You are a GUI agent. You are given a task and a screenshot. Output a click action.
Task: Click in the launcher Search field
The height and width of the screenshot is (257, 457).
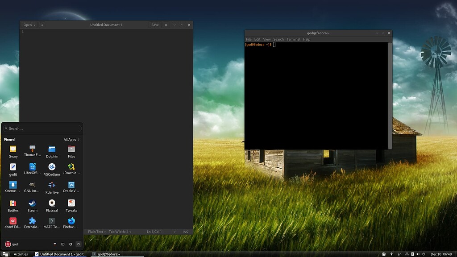tap(42, 128)
